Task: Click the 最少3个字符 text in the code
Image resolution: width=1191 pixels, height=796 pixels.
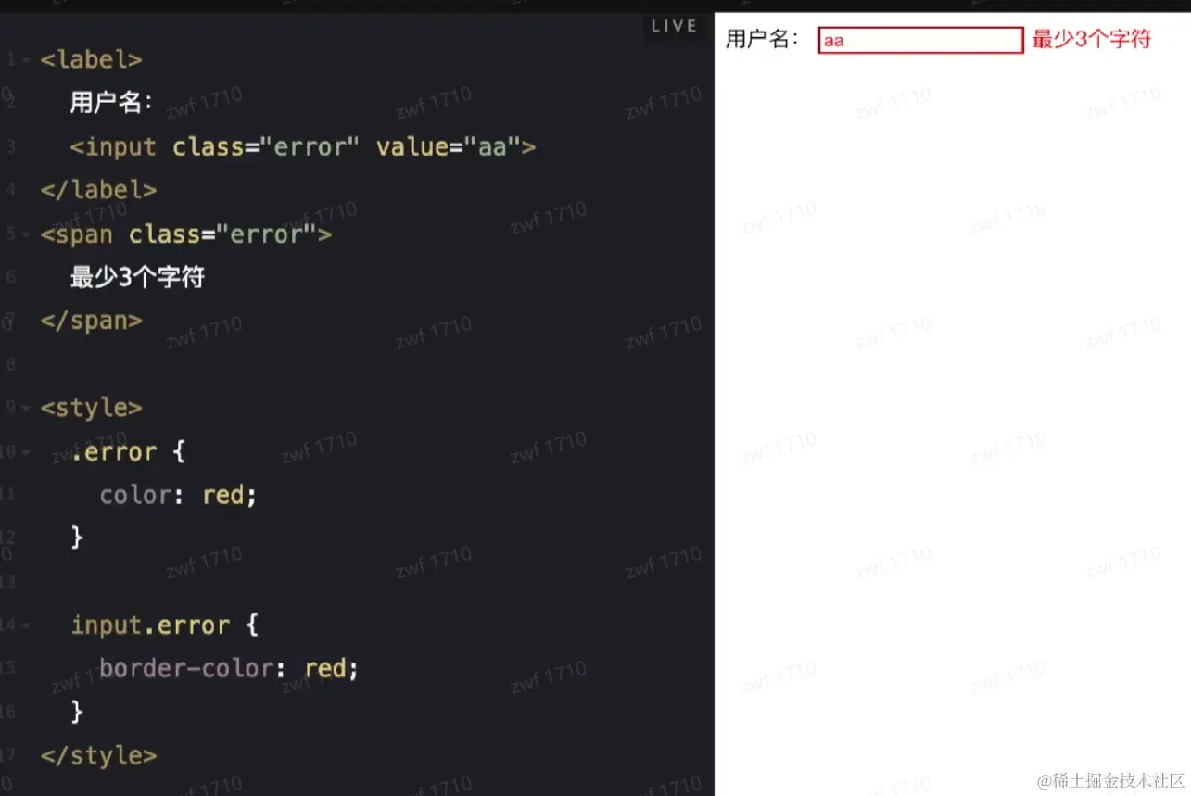Action: point(137,277)
